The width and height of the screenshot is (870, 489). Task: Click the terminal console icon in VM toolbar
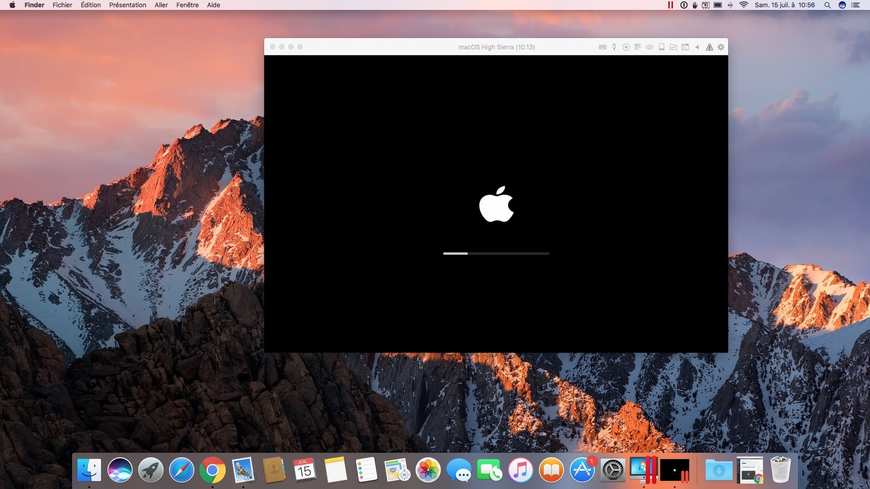click(x=685, y=47)
